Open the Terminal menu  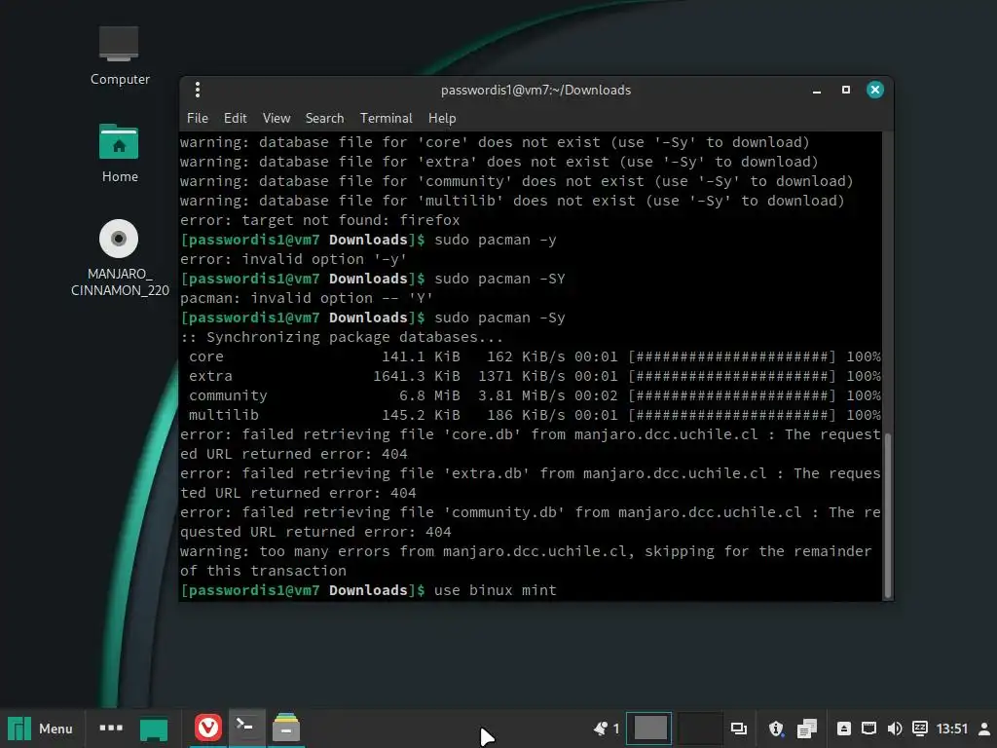coord(386,118)
